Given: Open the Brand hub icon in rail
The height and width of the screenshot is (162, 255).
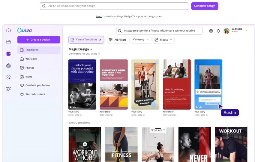Looking at the screenshot, I should [8, 65].
